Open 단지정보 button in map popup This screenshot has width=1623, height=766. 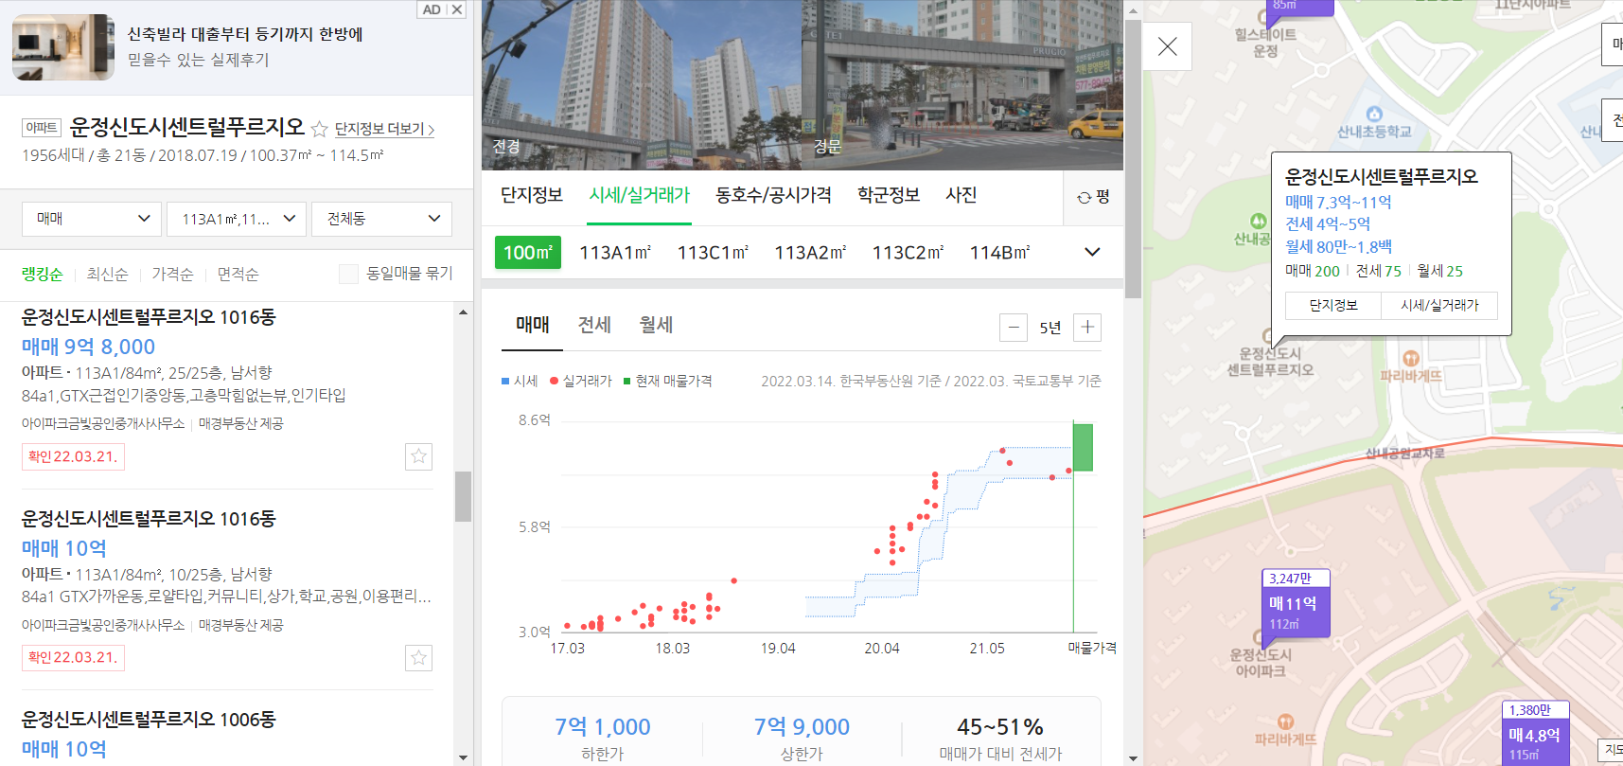click(x=1333, y=305)
